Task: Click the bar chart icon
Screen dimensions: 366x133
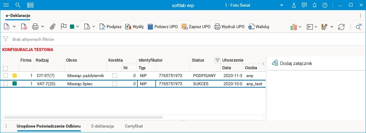Action: 293,27
